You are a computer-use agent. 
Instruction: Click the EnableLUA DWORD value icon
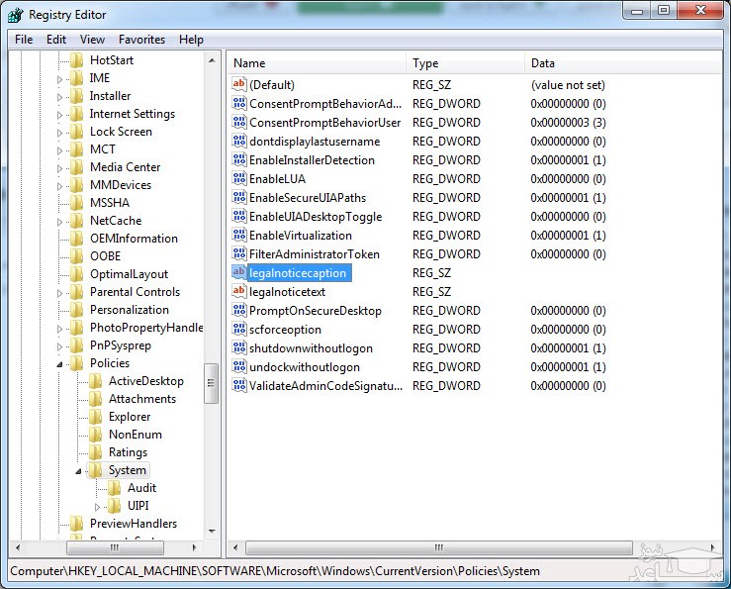pyautogui.click(x=238, y=179)
